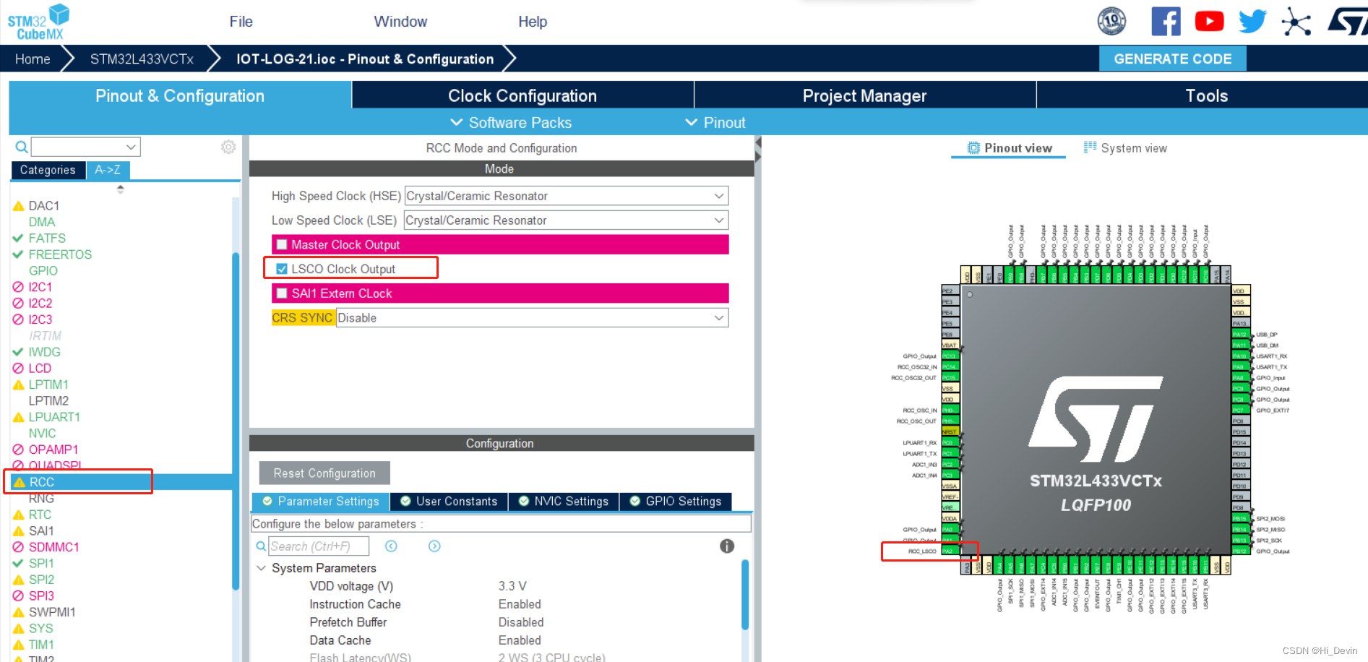Select the Pinout view icon
Viewport: 1368px width, 662px height.
point(972,147)
